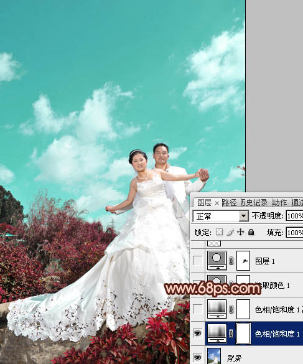Click the lock position move icon
The width and height of the screenshot is (303, 364).
pyautogui.click(x=241, y=232)
